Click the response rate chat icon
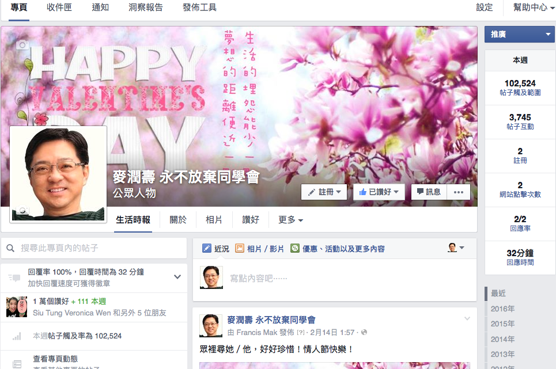The height and width of the screenshot is (369, 556). point(14,277)
